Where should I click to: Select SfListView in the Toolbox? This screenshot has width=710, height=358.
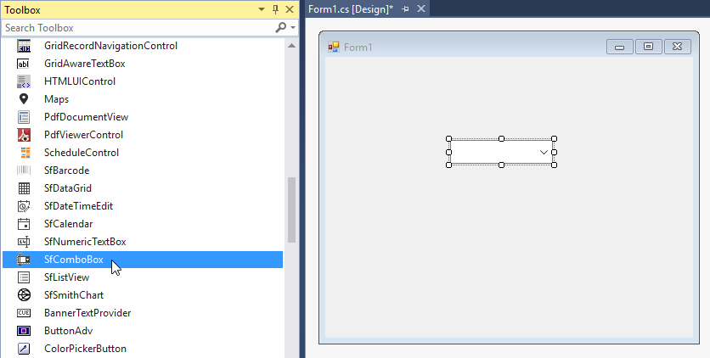pyautogui.click(x=66, y=277)
